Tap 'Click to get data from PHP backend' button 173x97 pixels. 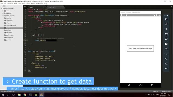pyautogui.click(x=140, y=48)
